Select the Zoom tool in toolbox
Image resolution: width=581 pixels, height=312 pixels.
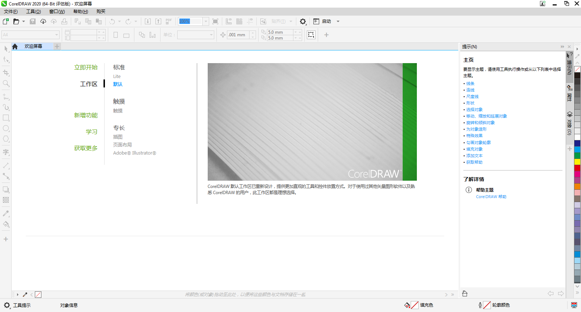point(6,83)
